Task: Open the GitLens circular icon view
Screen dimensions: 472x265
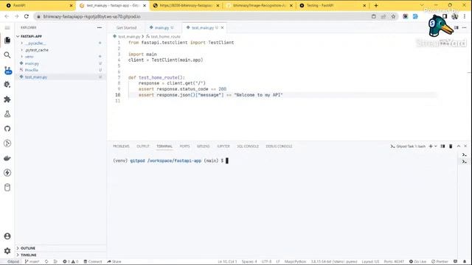Action: (x=7, y=144)
